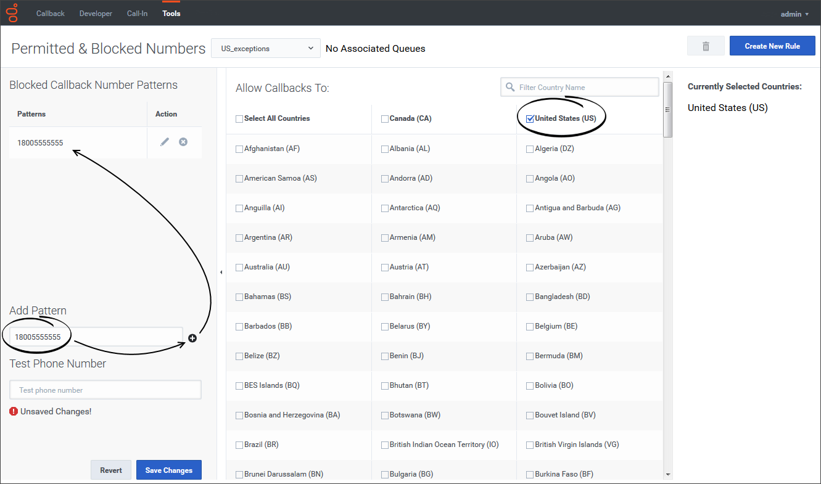Enable the Select All Countries checkbox

(x=239, y=119)
